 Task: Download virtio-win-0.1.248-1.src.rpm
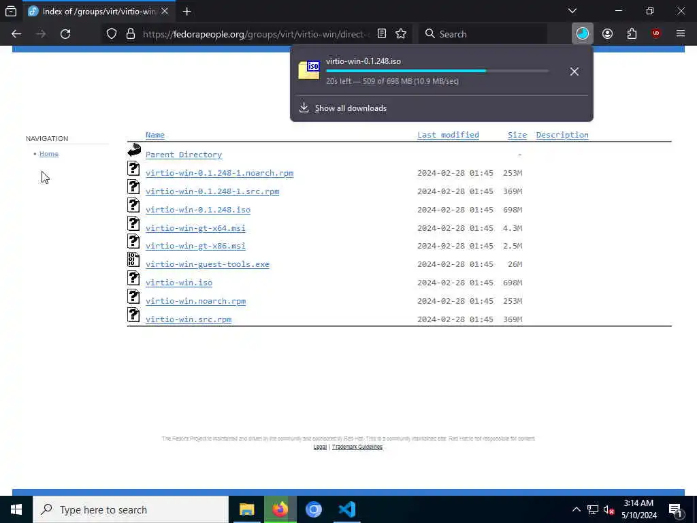(x=212, y=191)
